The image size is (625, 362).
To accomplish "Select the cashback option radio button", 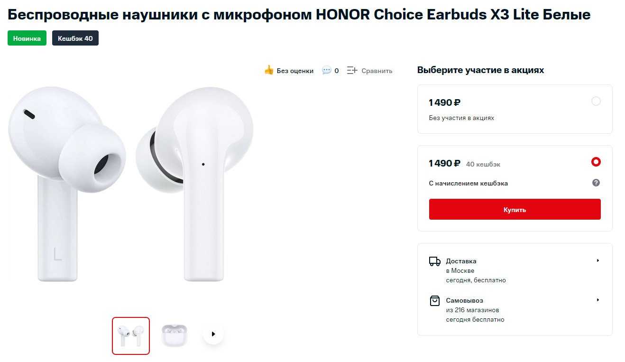I will point(596,162).
